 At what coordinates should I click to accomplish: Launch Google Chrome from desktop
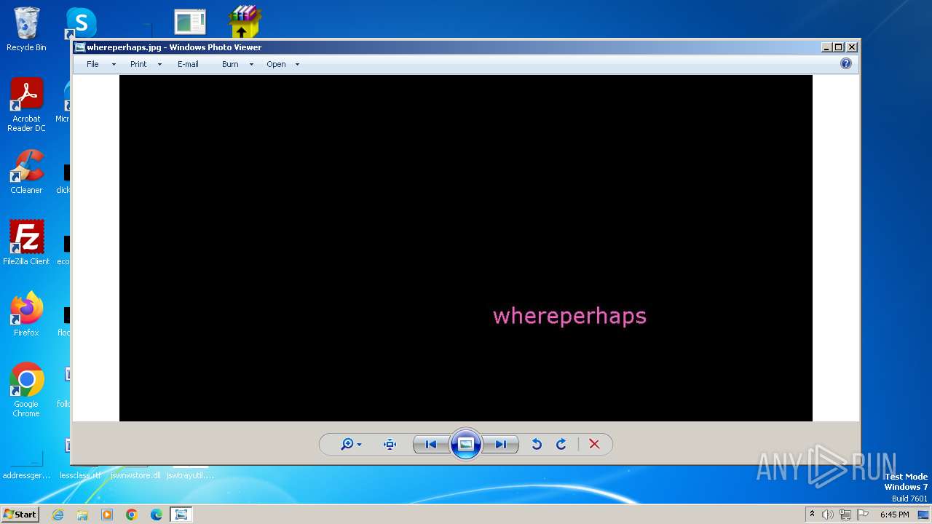[26, 389]
